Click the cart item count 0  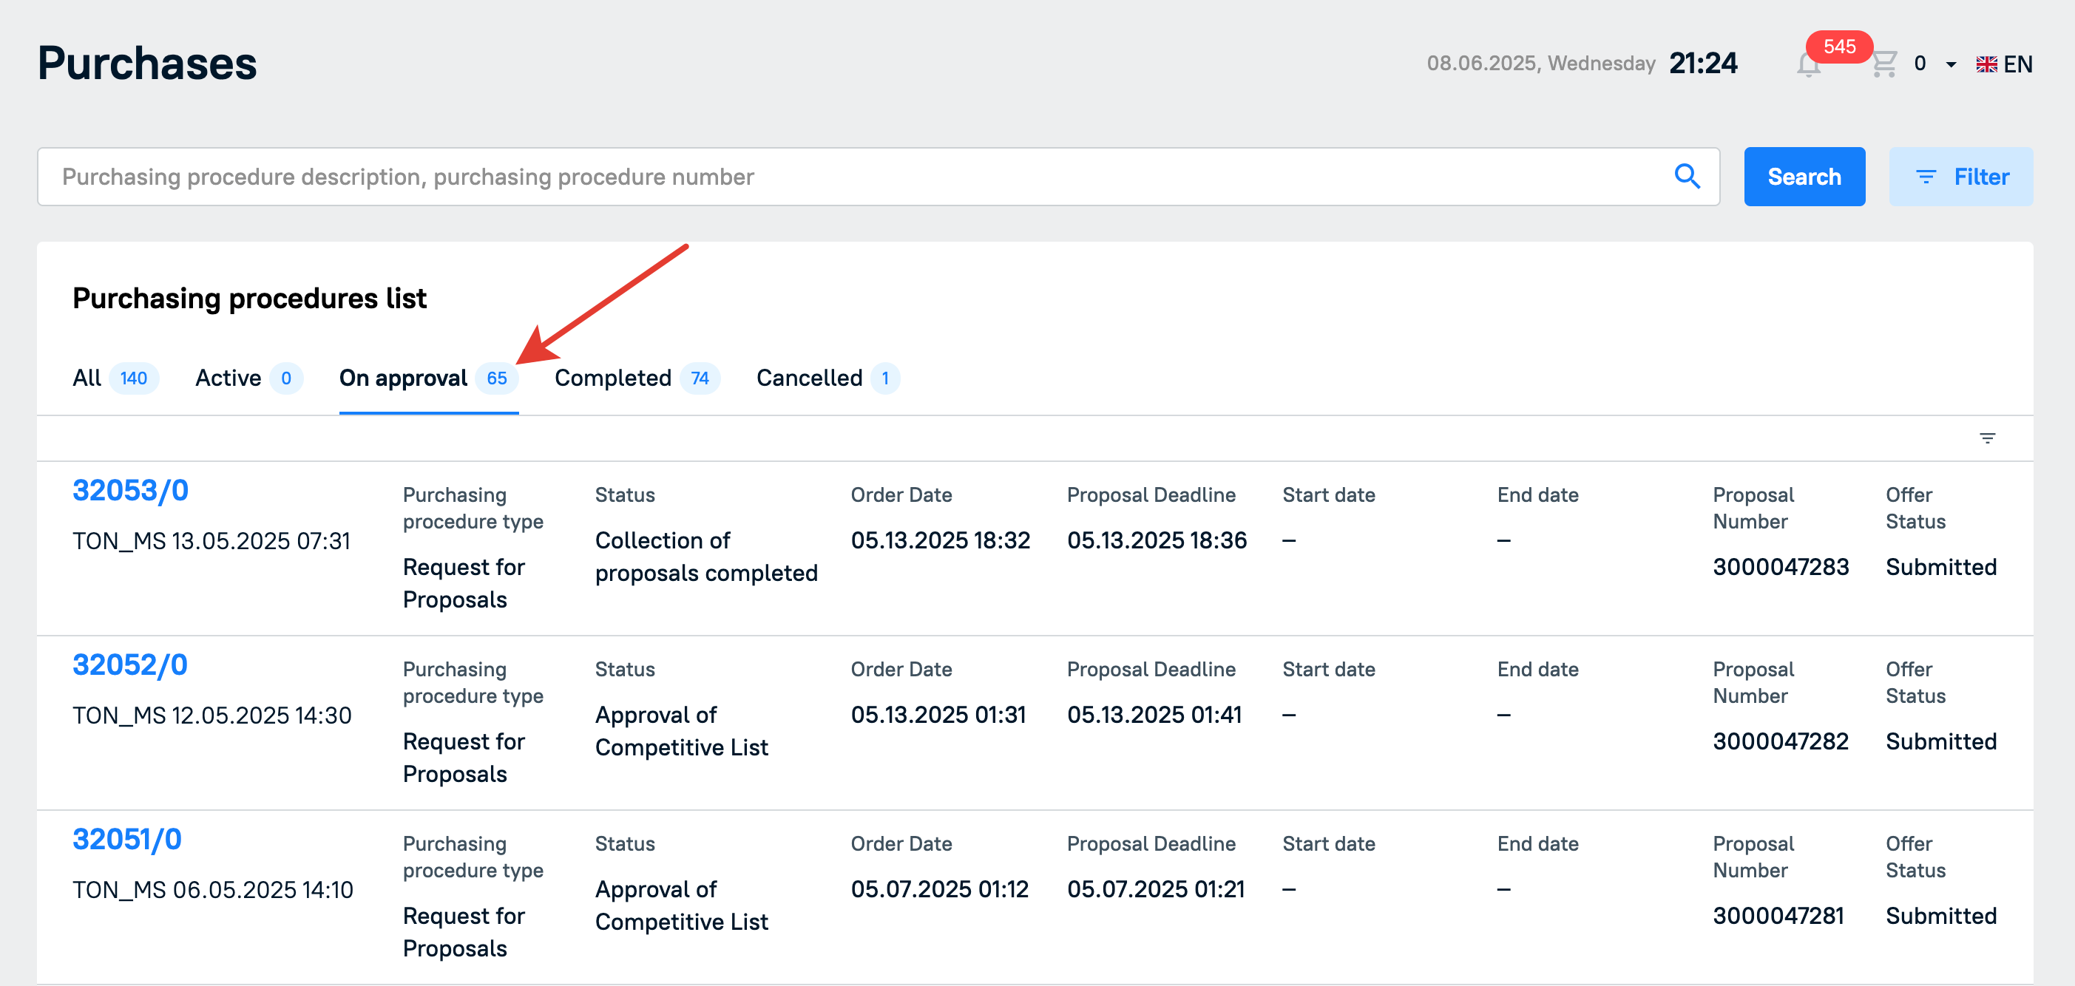1920,64
